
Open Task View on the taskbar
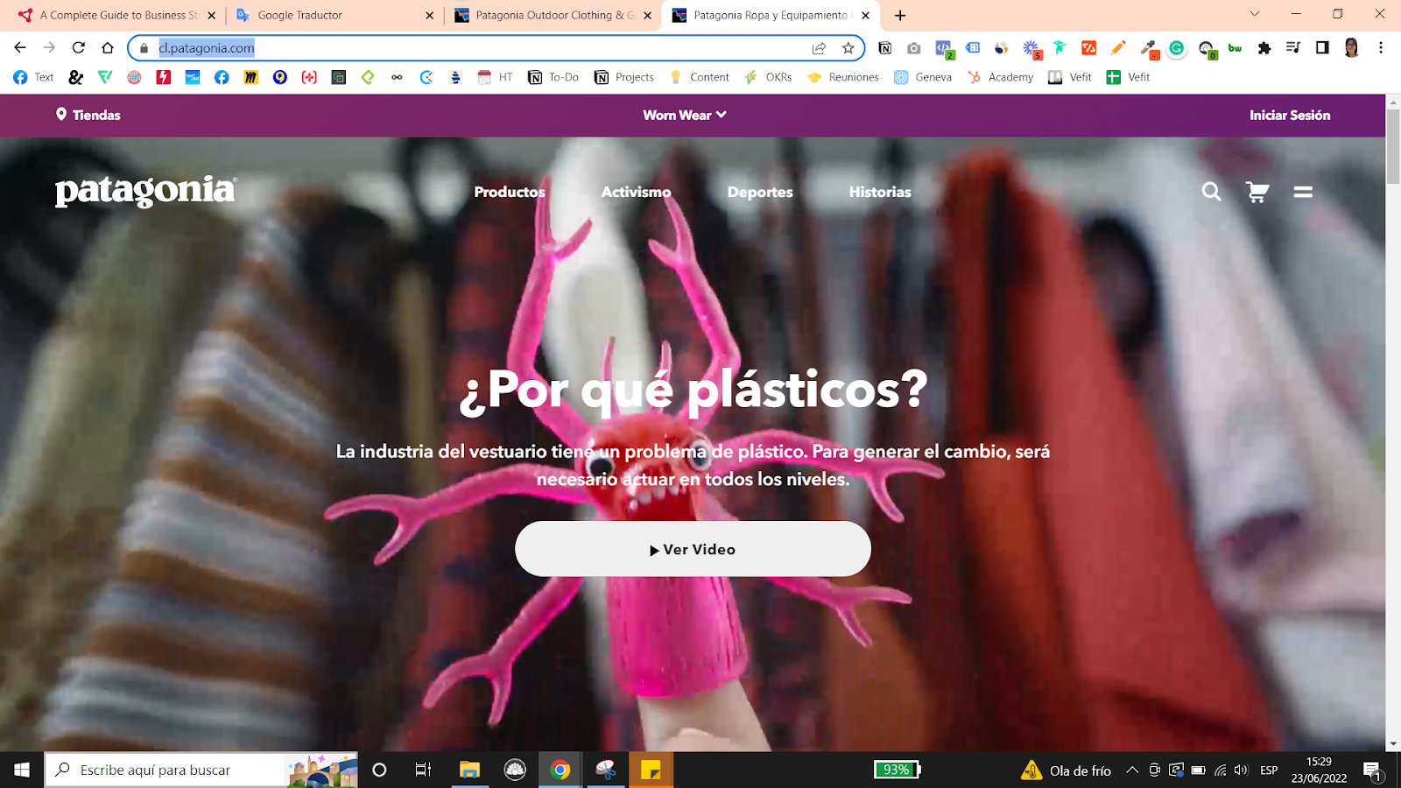pyautogui.click(x=423, y=770)
